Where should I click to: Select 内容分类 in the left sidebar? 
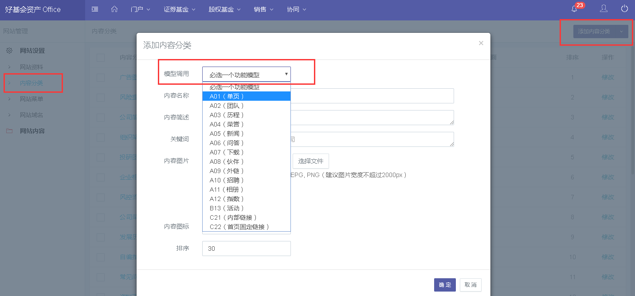click(x=31, y=83)
